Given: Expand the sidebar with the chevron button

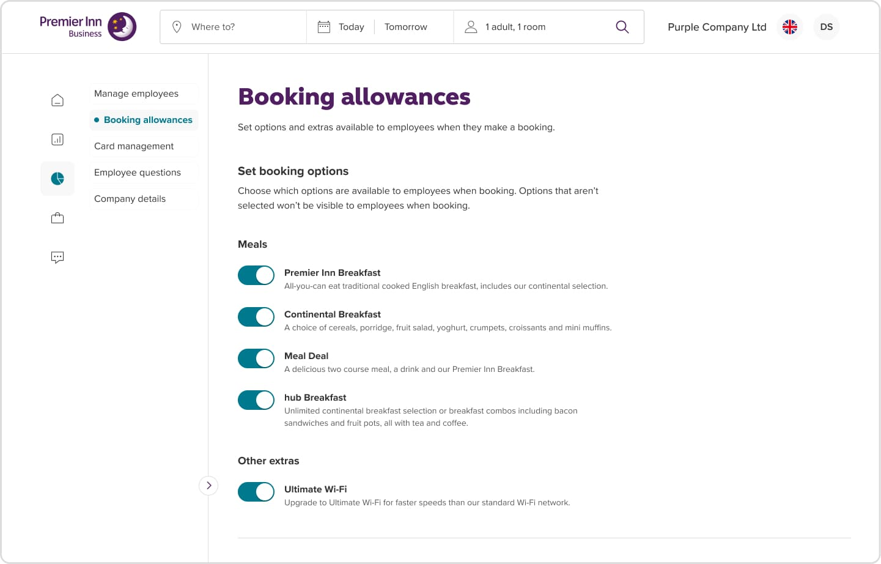Looking at the screenshot, I should click(208, 486).
